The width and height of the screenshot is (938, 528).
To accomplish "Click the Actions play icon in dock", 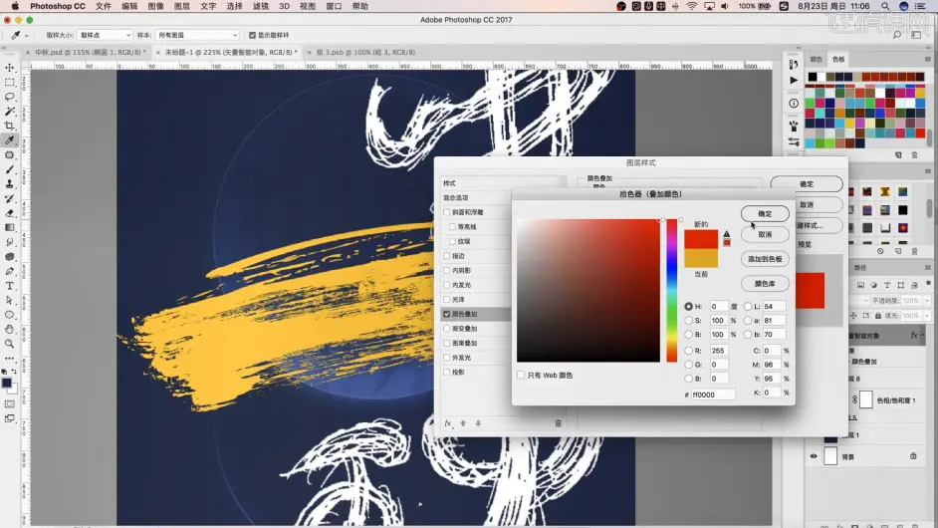I will (794, 81).
